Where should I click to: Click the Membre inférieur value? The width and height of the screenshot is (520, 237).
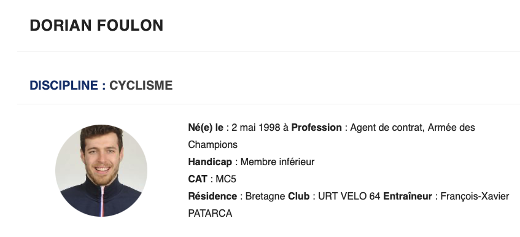tap(277, 162)
